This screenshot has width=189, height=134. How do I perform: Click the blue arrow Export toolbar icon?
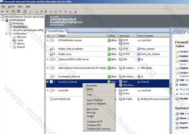56,12
